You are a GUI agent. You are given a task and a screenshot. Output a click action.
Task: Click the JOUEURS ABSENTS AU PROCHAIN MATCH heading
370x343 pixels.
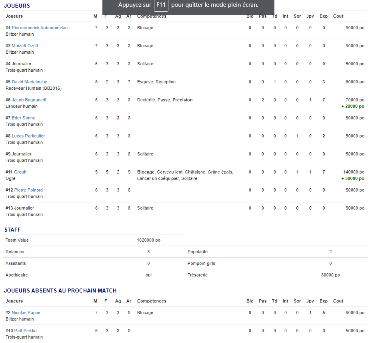coord(60,291)
